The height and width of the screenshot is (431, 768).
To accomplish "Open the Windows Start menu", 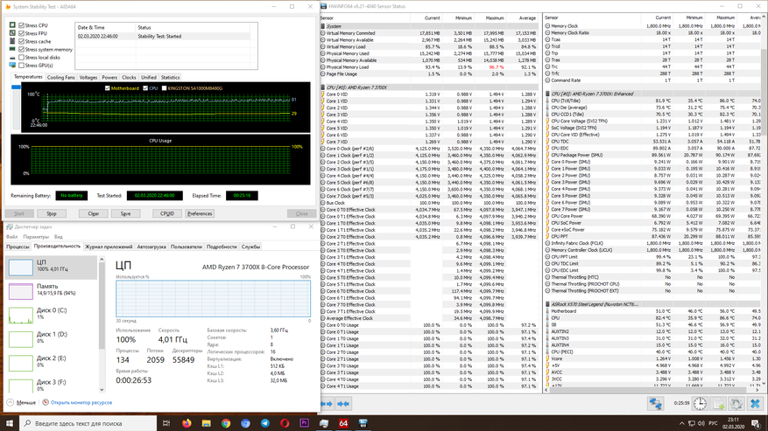I will pyautogui.click(x=10, y=423).
